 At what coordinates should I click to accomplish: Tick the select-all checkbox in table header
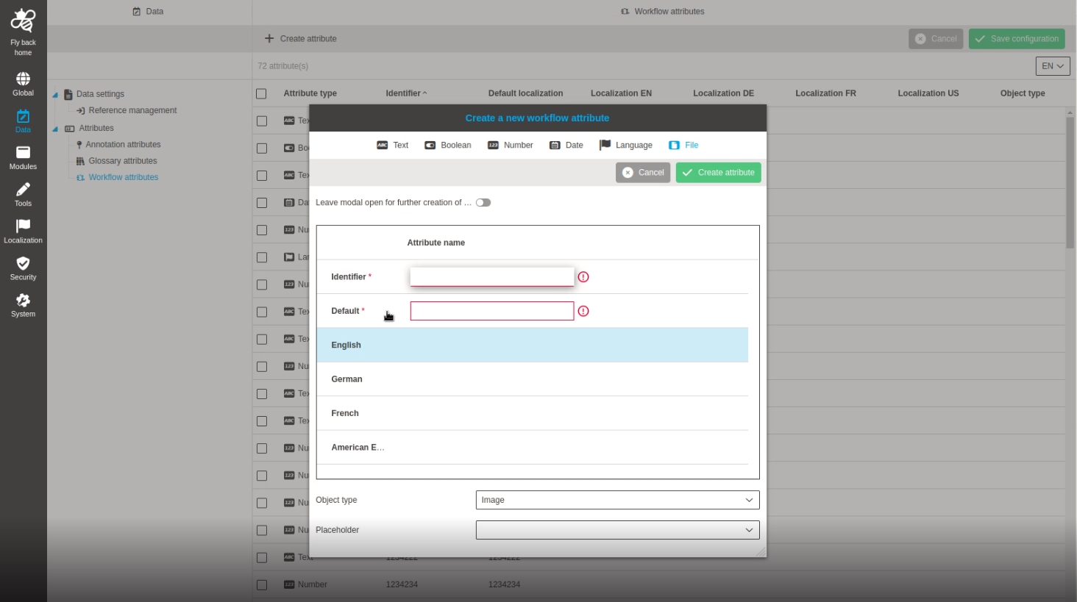261,93
